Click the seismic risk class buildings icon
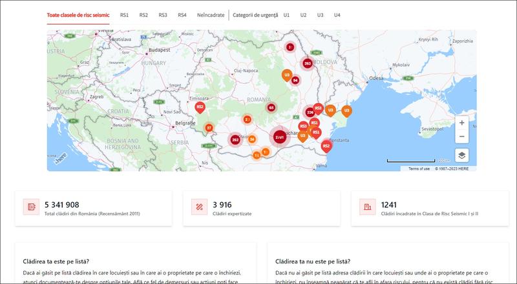The width and height of the screenshot is (517, 284). tap(368, 207)
